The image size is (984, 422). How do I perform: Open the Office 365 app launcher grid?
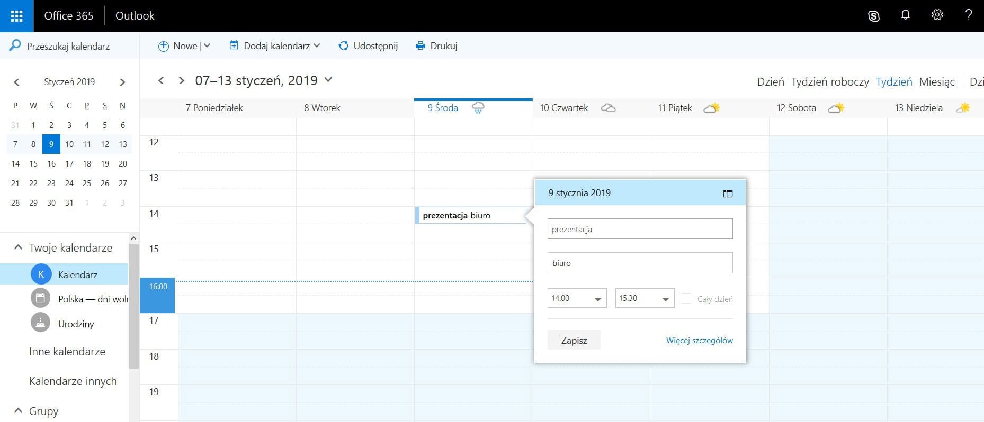click(16, 16)
